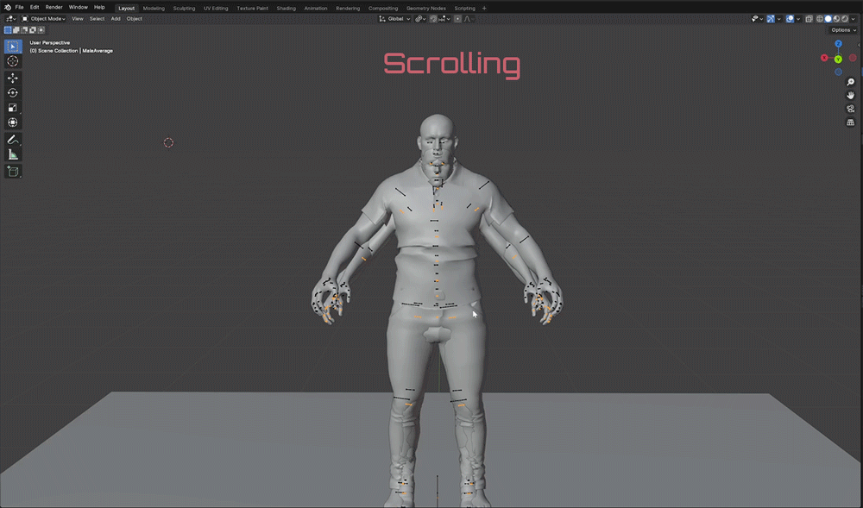The image size is (863, 508).
Task: Switch to the Sculpting workspace tab
Action: [x=184, y=8]
